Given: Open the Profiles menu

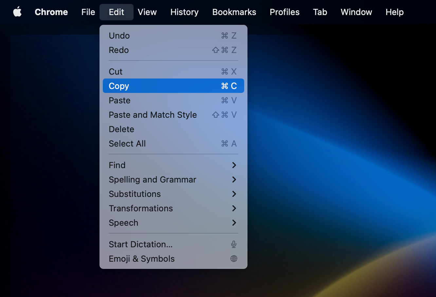Looking at the screenshot, I should pyautogui.click(x=285, y=12).
